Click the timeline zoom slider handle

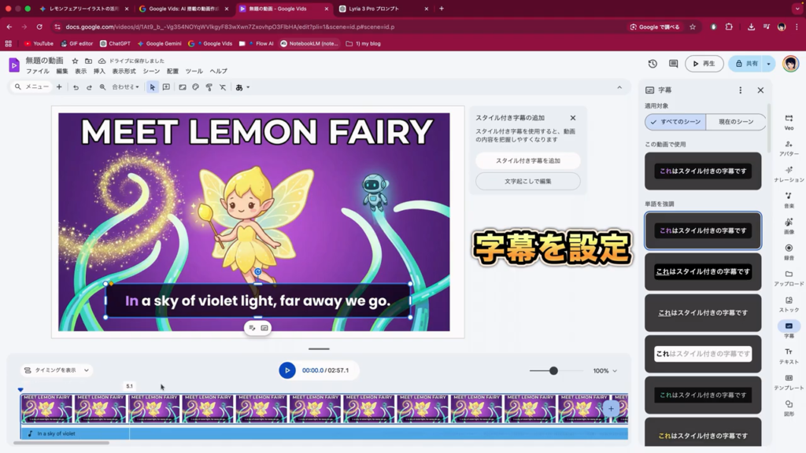tap(553, 370)
